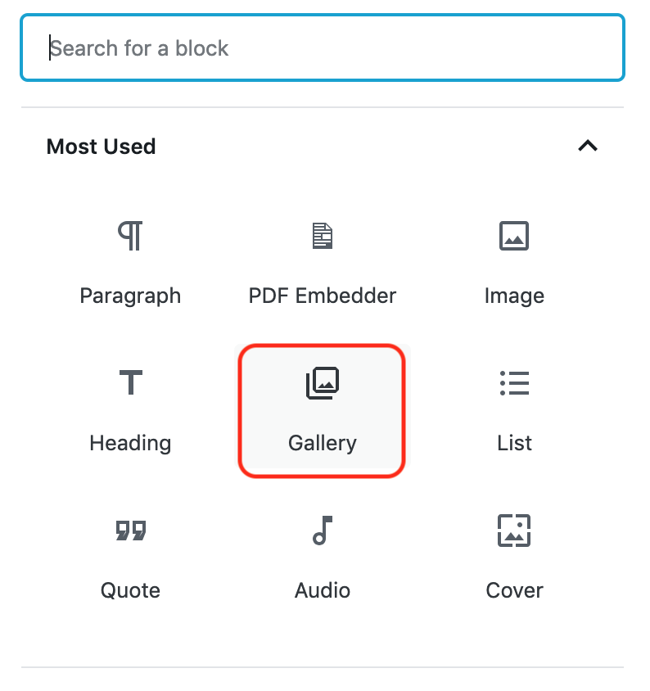Choose the Quote label text
Image resolution: width=650 pixels, height=691 pixels.
pyautogui.click(x=130, y=590)
